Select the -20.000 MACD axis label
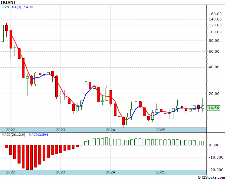Viewport: 225px width, 180px height. tap(215, 170)
